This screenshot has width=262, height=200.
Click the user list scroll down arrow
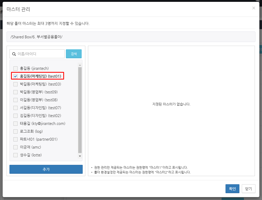(x=80, y=156)
